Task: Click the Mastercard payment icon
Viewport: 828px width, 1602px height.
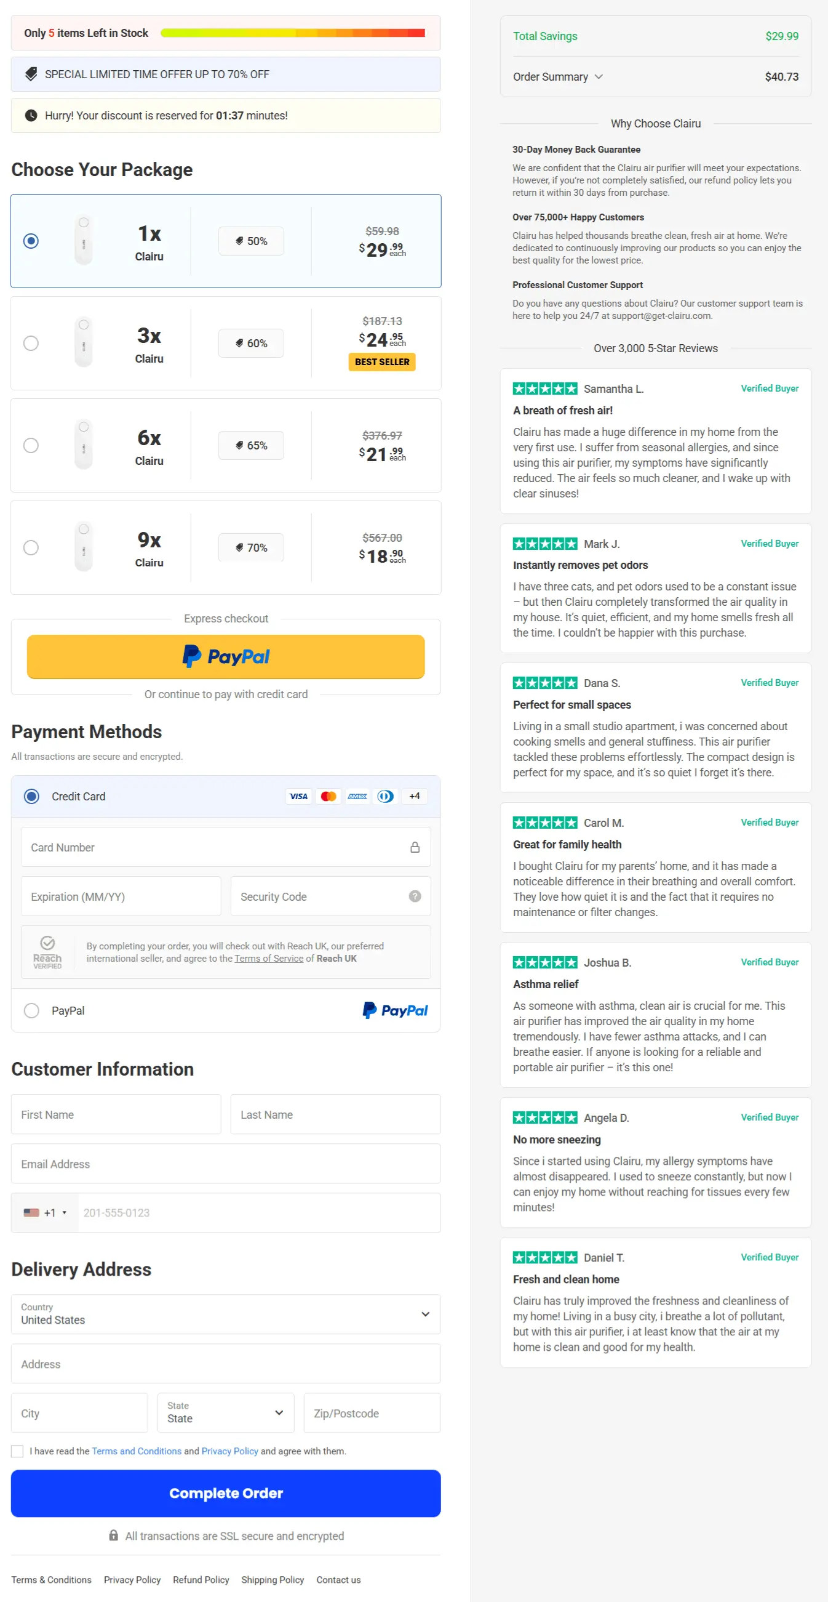Action: tap(328, 796)
